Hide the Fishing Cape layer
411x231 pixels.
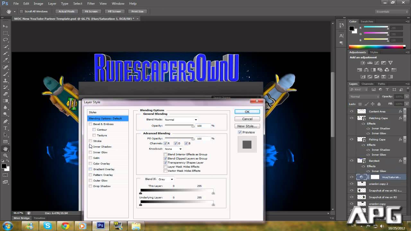352,139
